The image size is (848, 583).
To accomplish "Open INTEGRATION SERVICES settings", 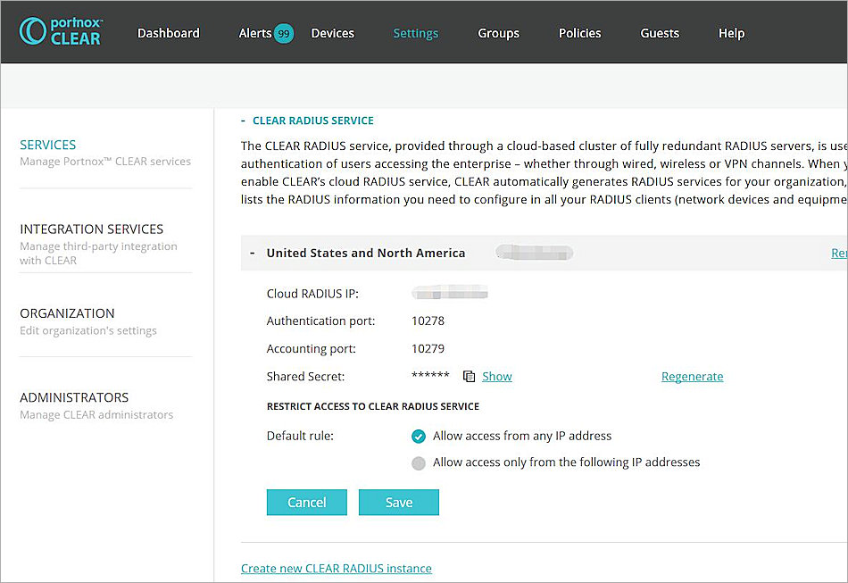I will coord(91,229).
